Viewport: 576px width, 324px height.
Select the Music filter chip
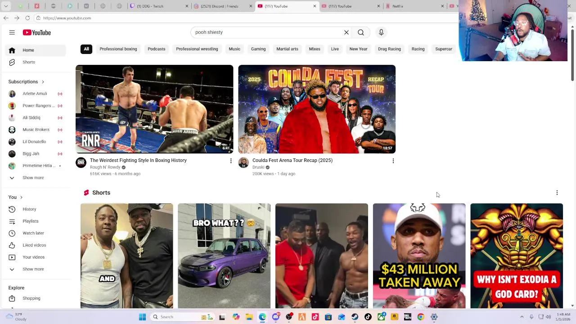234,49
